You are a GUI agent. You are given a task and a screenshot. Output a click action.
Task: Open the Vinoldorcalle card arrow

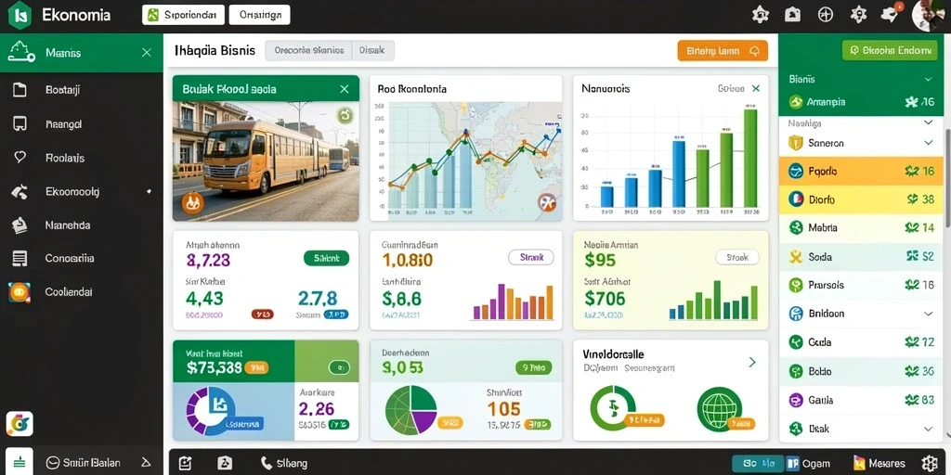pos(752,363)
